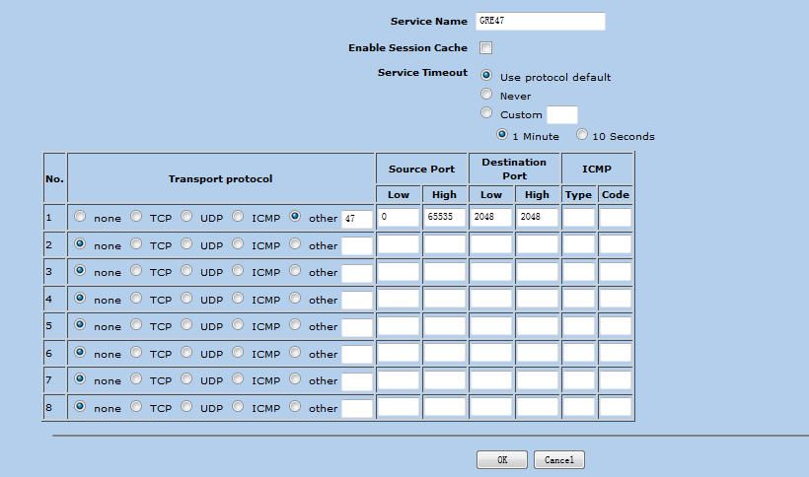Viewport: 809px width, 477px height.
Task: Select ICMP protocol in row 1
Action: pos(238,217)
